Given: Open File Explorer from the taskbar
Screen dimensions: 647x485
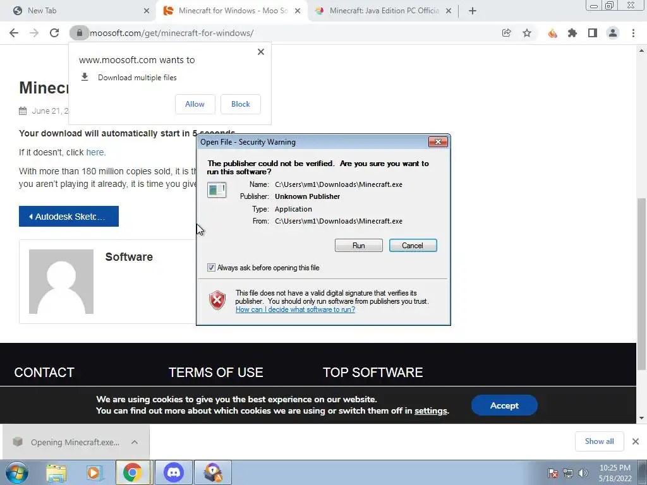Looking at the screenshot, I should coord(56,472).
